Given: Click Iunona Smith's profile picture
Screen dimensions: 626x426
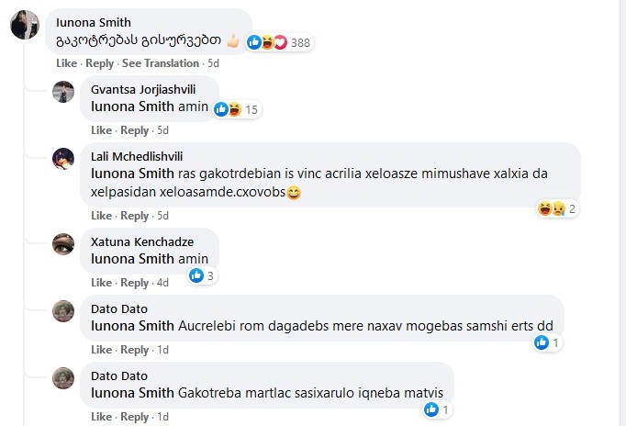Looking at the screenshot, I should tap(24, 26).
